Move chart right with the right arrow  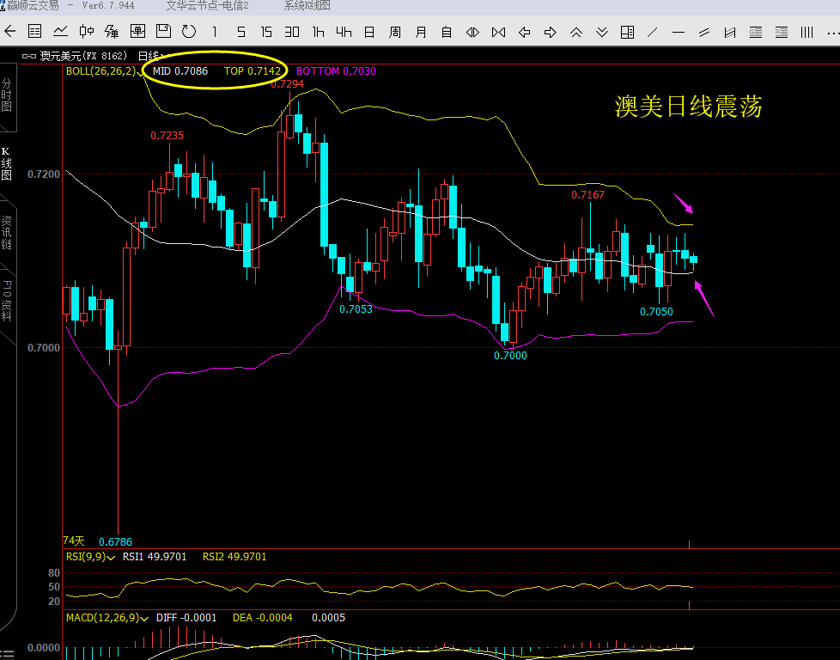pos(551,32)
